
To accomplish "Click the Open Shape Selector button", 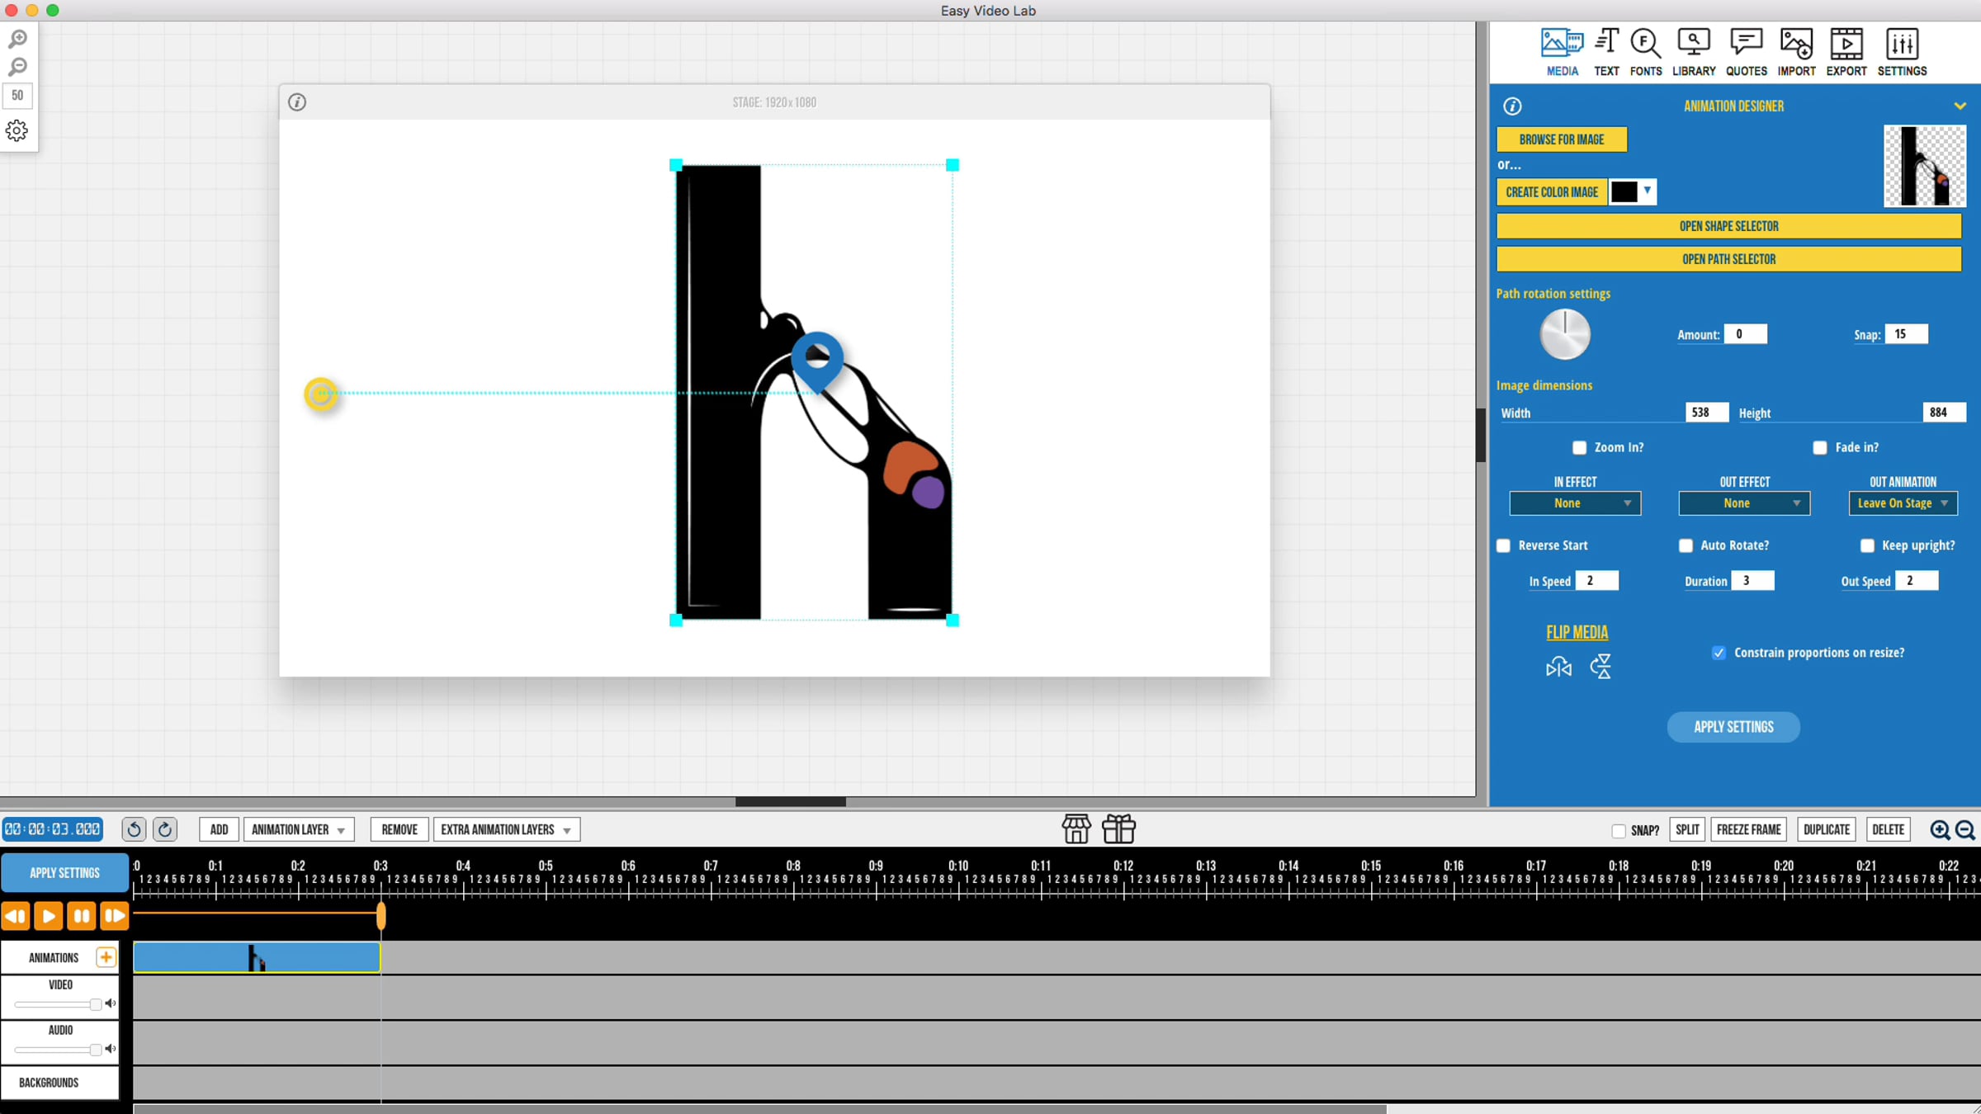I will pyautogui.click(x=1728, y=226).
